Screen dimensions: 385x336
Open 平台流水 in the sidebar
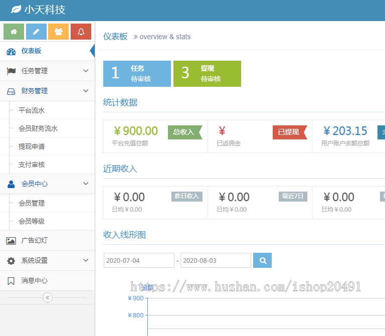click(32, 110)
